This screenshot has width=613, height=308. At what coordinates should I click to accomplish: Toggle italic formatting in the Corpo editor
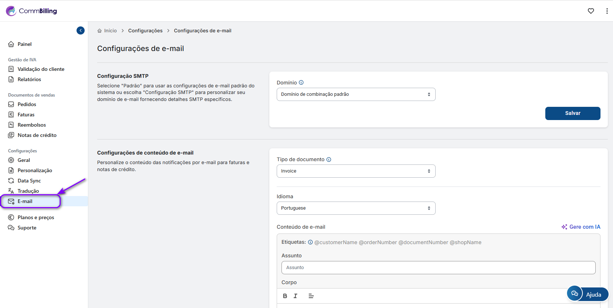(295, 296)
